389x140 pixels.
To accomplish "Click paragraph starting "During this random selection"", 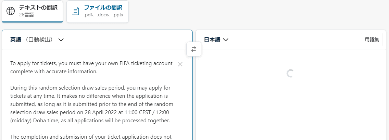I will click(92, 105).
